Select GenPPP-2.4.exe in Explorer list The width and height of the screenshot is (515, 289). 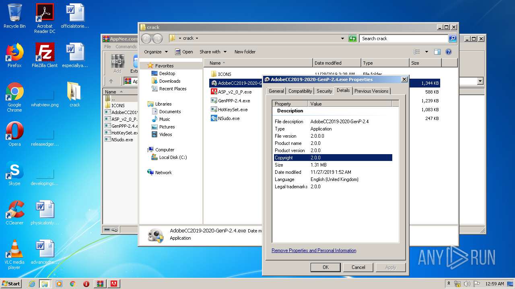(231, 101)
